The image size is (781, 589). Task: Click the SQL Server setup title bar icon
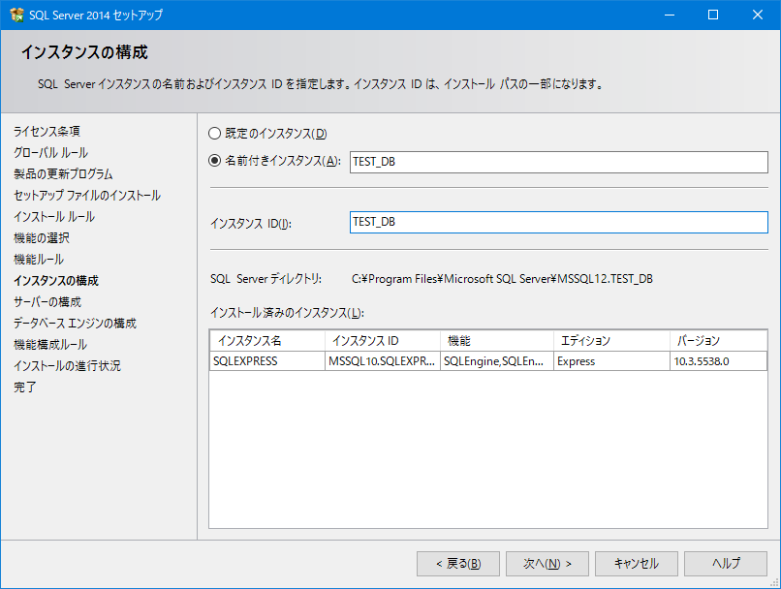[x=16, y=15]
